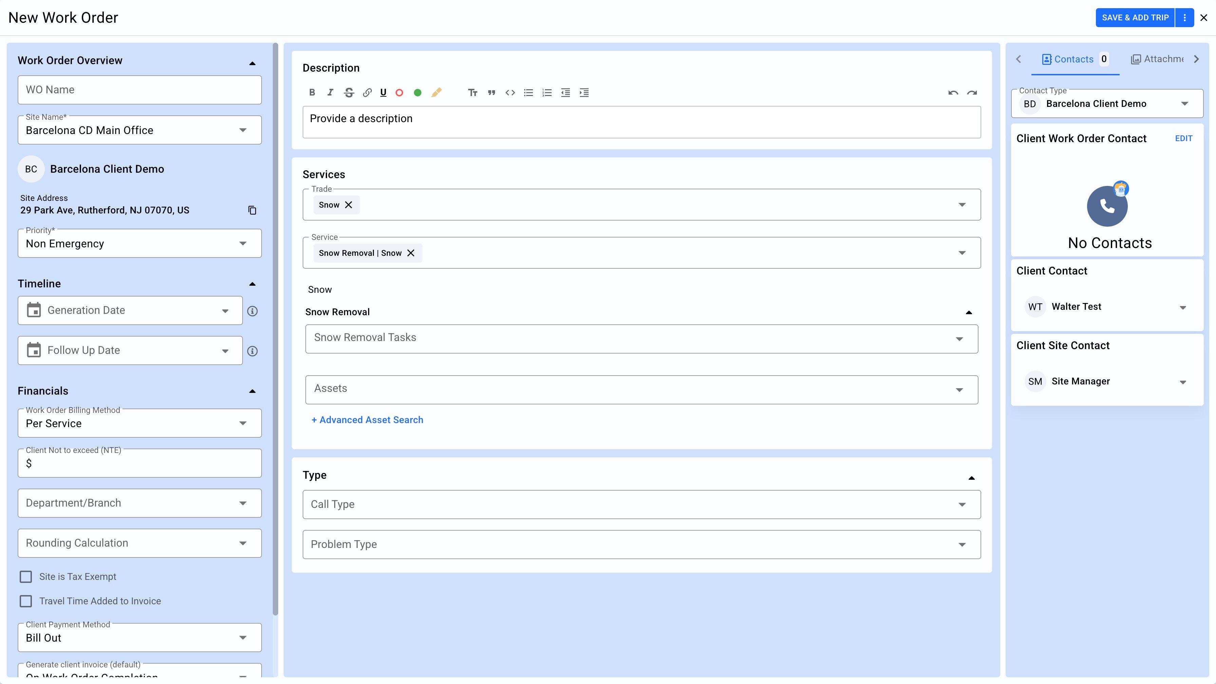
Task: Toggle bold formatting in description toolbar
Action: (x=312, y=93)
